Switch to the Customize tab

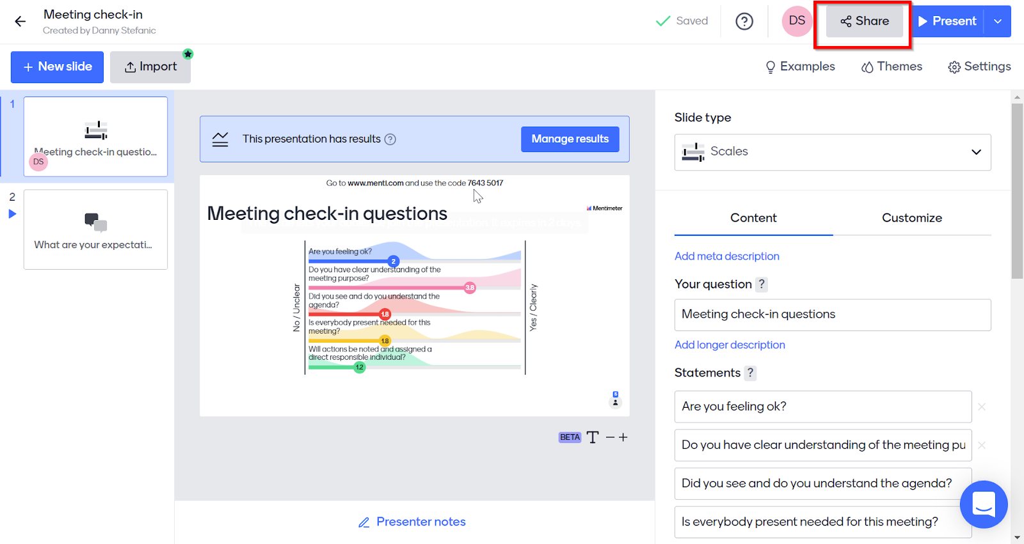tap(911, 218)
